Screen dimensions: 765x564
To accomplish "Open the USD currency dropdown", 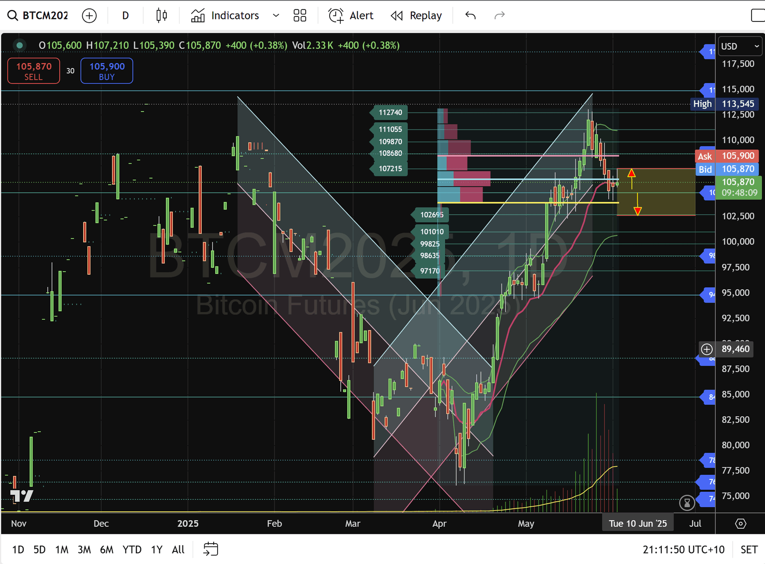I will point(739,46).
